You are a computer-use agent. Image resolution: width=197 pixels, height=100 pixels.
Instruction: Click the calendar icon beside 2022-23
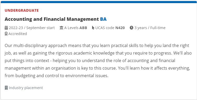6,28
